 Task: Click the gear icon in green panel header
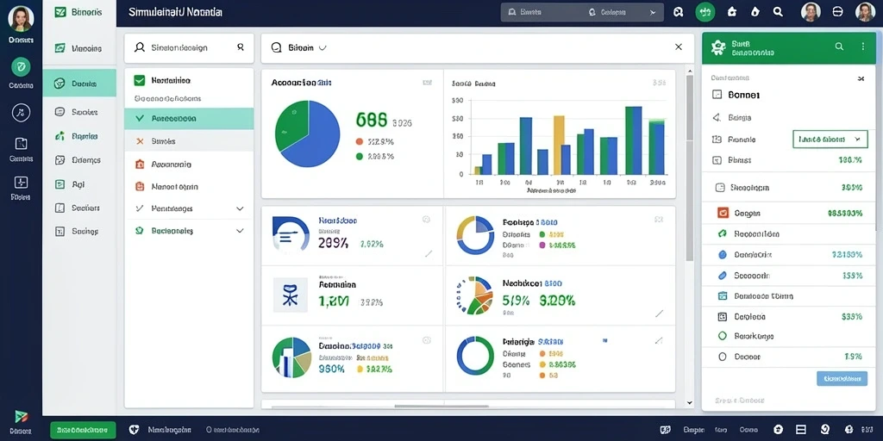[x=717, y=47]
